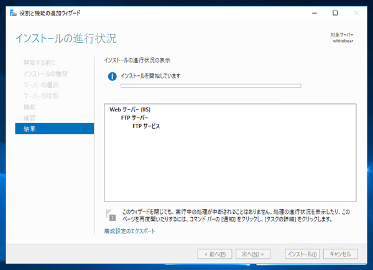Click the キャンセル button
Viewport: 373px width, 270px height.
pyautogui.click(x=341, y=254)
